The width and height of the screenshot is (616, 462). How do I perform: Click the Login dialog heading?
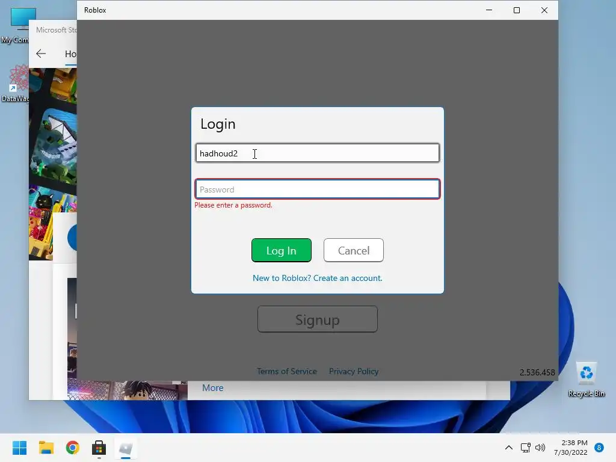218,124
